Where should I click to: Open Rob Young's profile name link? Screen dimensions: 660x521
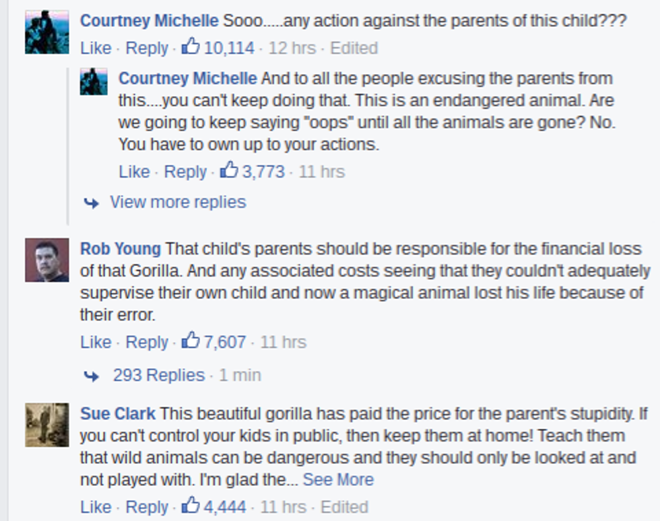pos(121,248)
